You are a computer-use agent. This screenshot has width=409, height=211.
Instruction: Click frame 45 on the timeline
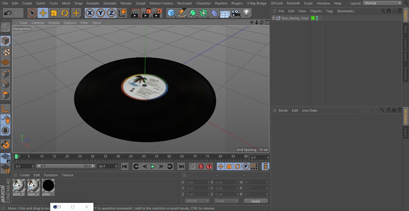tap(131, 157)
